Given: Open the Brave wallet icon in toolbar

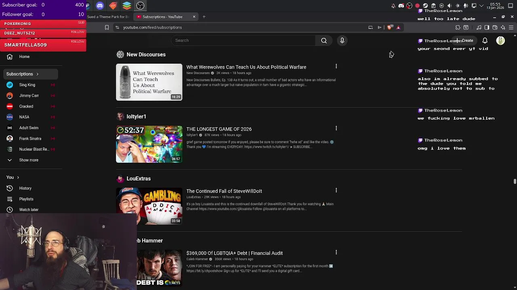Looking at the screenshot, I should click(495, 27).
